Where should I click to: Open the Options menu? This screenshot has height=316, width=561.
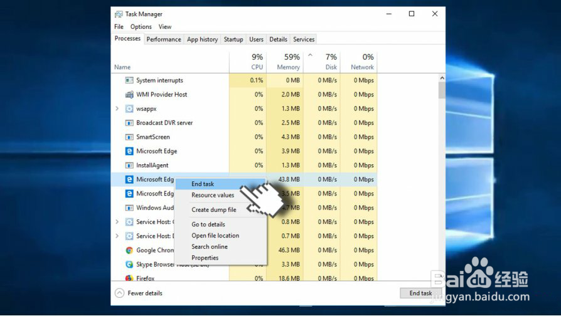(141, 27)
